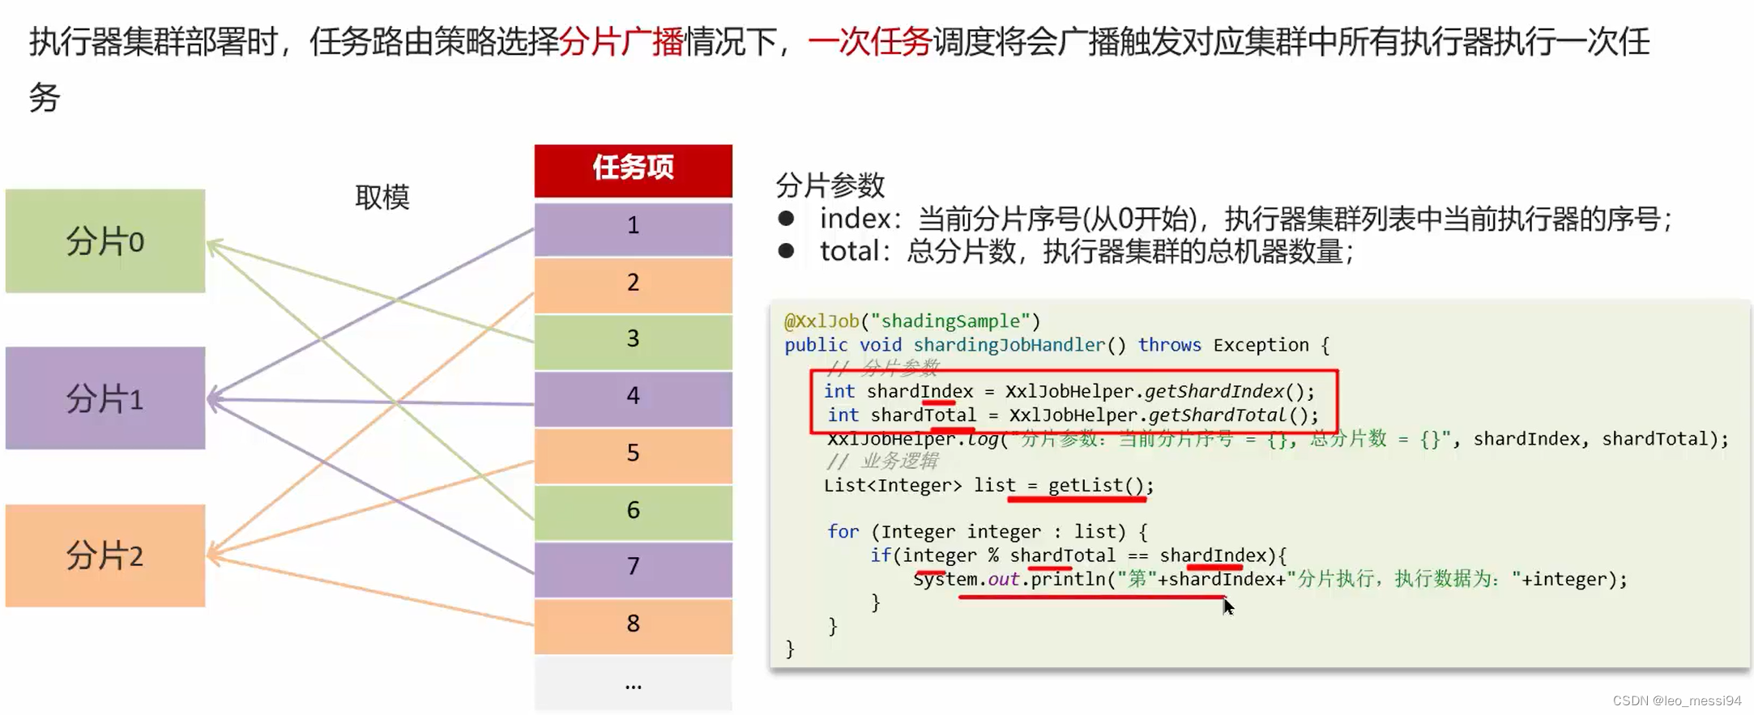Click the XxlJobHelper.log code line

(x=1278, y=439)
